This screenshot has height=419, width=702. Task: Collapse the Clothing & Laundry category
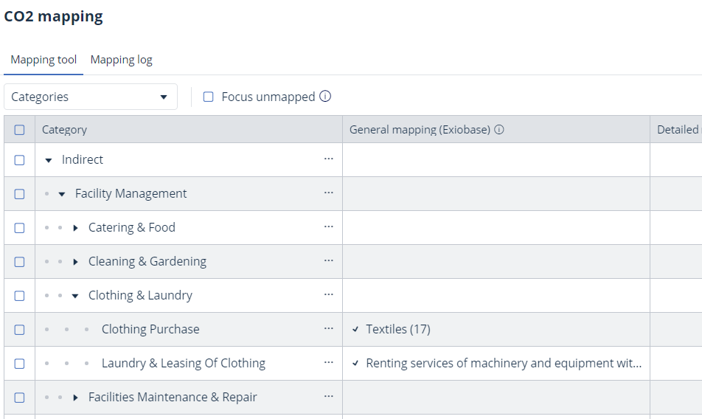pyautogui.click(x=75, y=296)
